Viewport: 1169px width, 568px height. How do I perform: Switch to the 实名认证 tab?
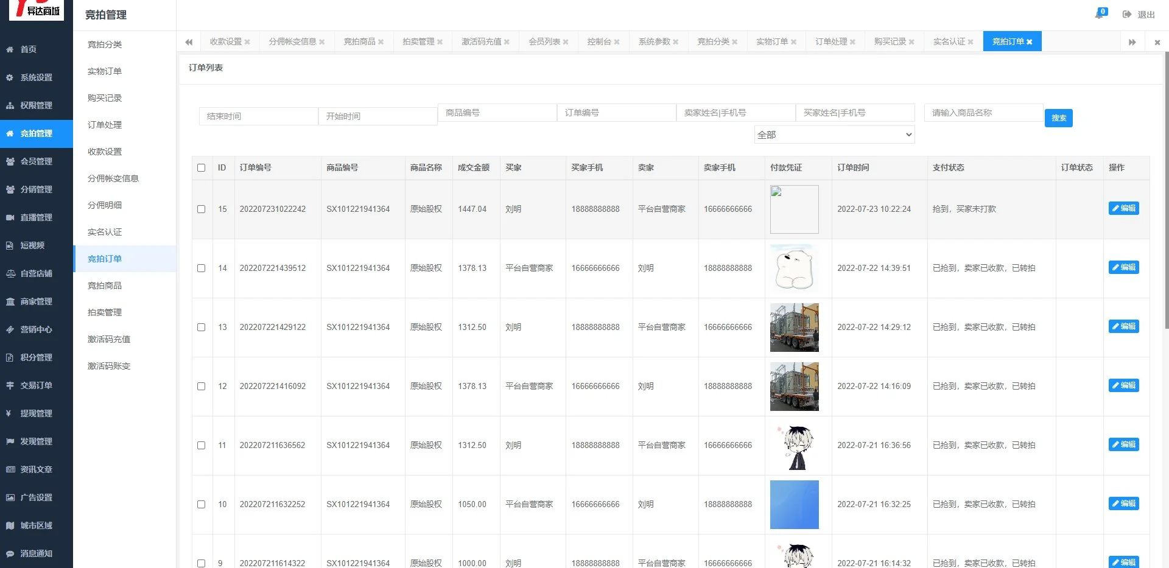tap(949, 41)
